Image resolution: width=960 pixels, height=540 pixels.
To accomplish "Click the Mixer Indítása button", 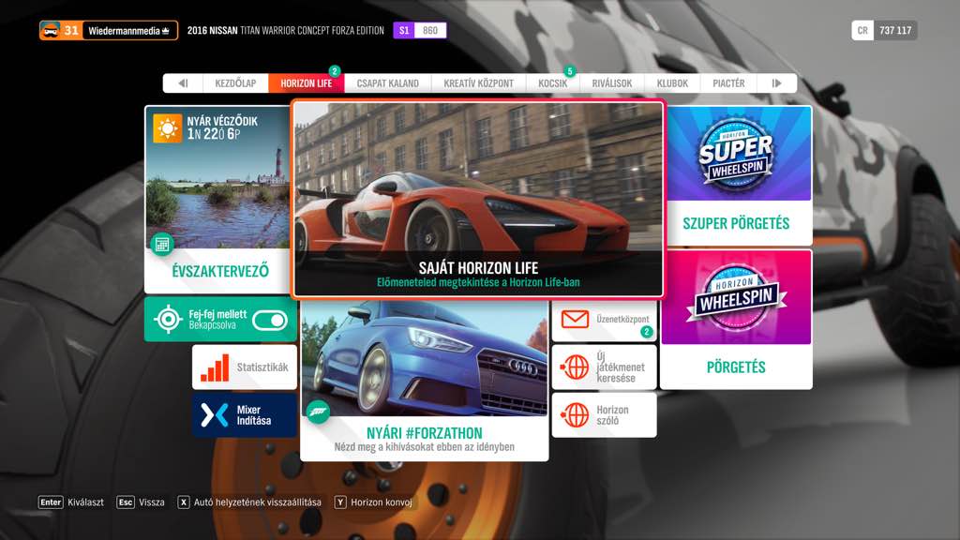I will point(245,415).
